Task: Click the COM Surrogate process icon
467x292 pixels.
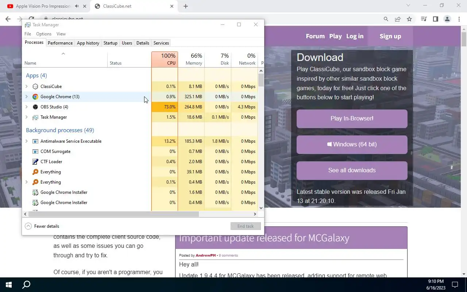Action: pos(35,151)
